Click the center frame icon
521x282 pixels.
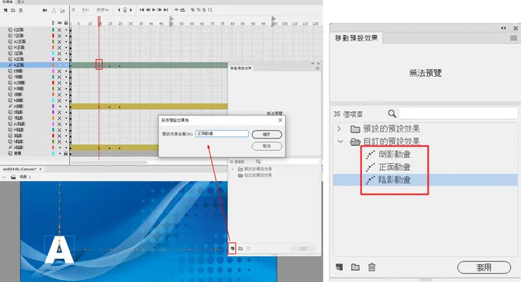177,10
